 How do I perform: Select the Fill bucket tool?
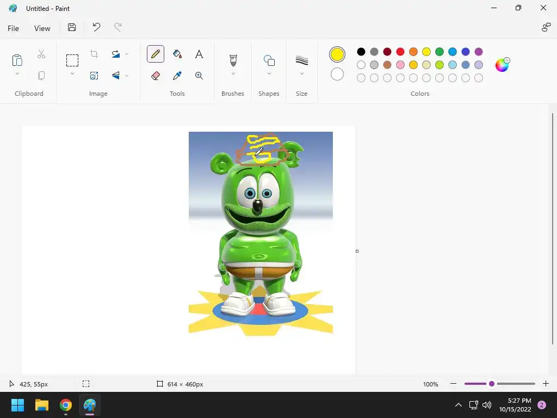[x=177, y=54]
